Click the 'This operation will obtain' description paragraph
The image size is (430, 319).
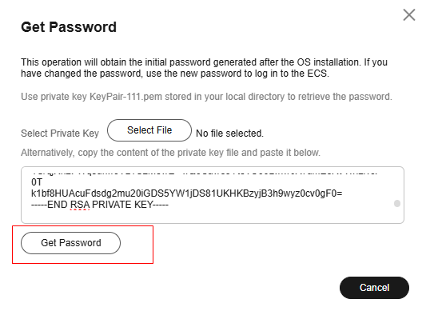point(205,68)
